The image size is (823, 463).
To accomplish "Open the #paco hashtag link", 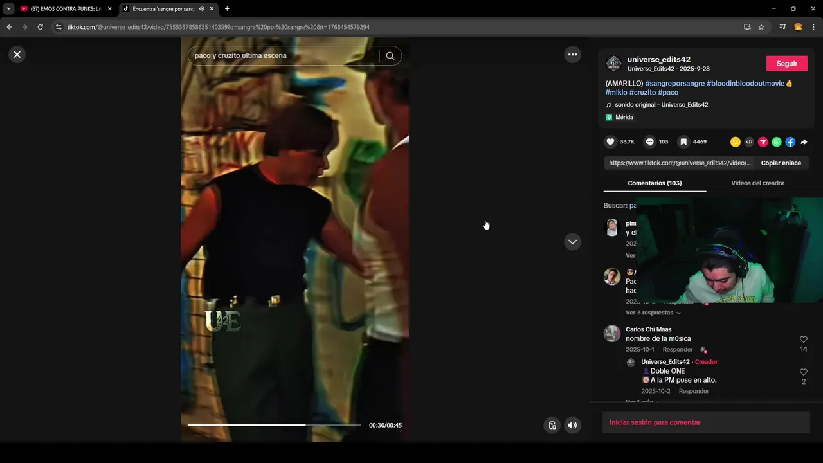I will coord(668,93).
